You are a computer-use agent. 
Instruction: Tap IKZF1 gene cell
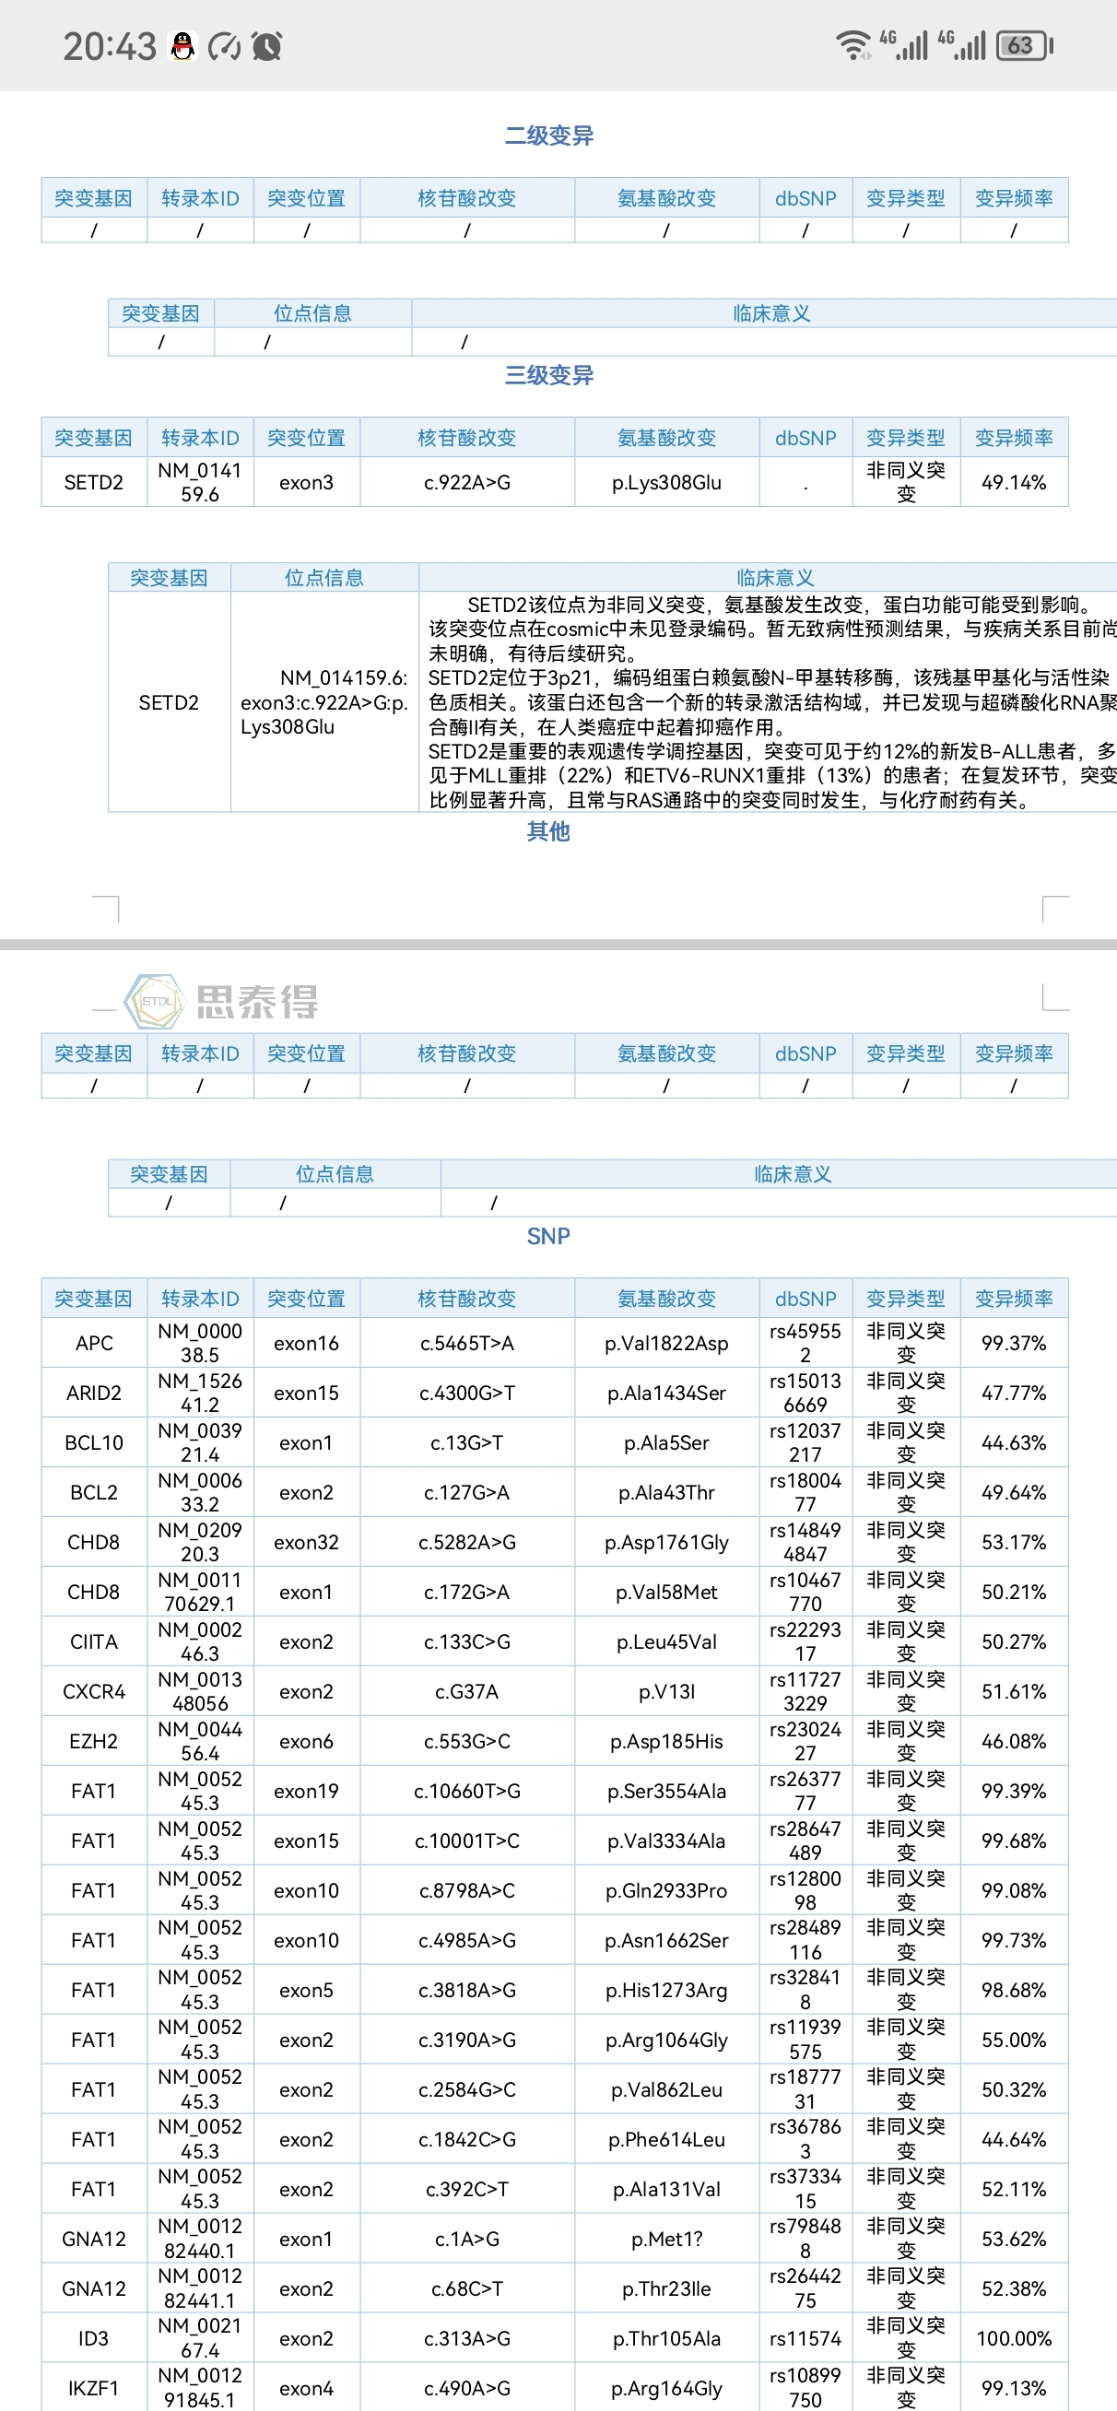tap(94, 2388)
